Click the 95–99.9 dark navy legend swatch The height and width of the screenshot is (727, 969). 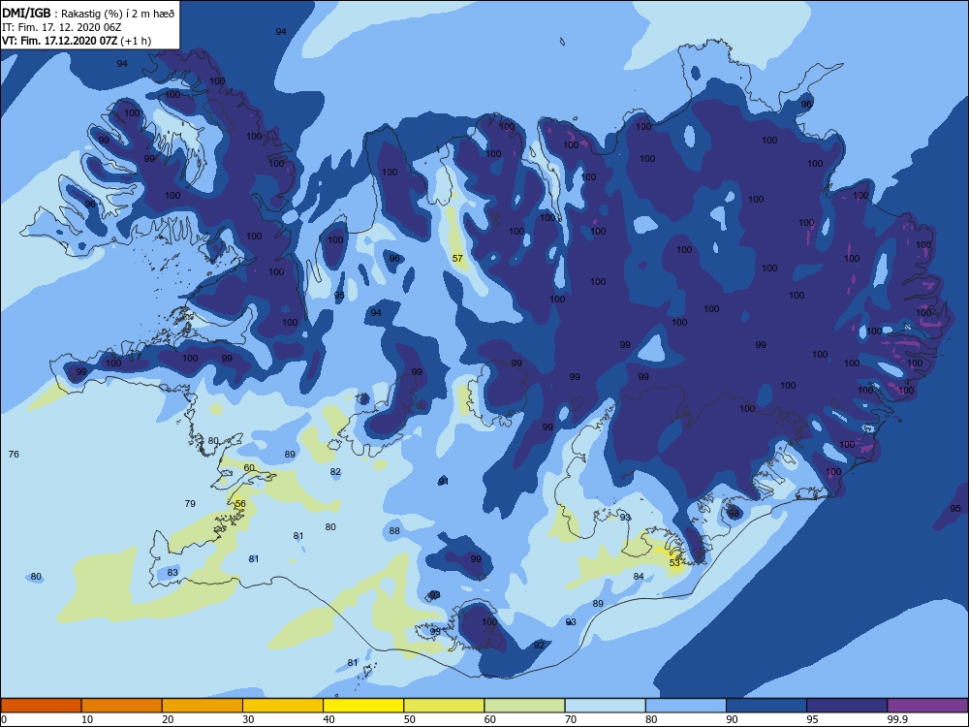pyautogui.click(x=847, y=706)
